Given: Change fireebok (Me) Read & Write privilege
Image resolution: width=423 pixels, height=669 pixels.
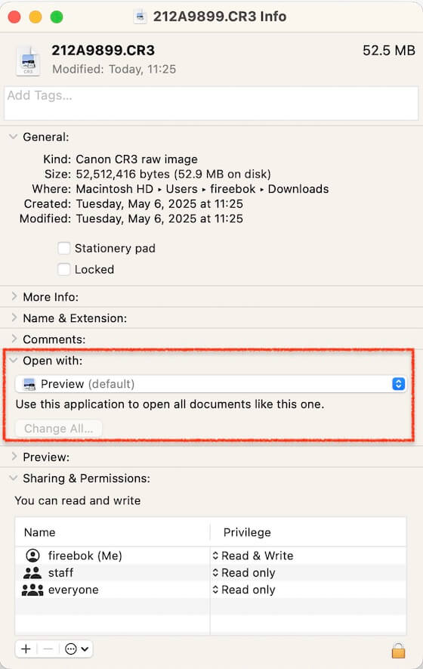Looking at the screenshot, I should (x=253, y=556).
